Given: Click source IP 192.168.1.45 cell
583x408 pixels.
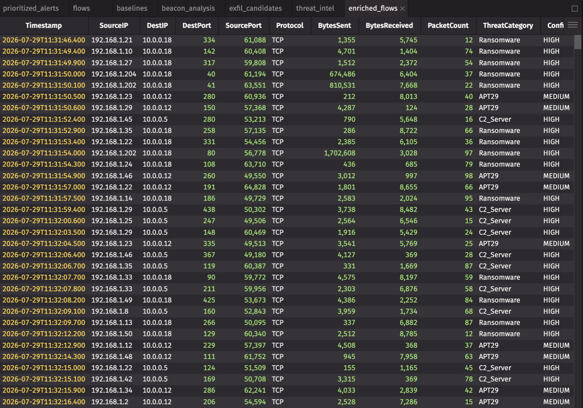Looking at the screenshot, I should [x=114, y=119].
